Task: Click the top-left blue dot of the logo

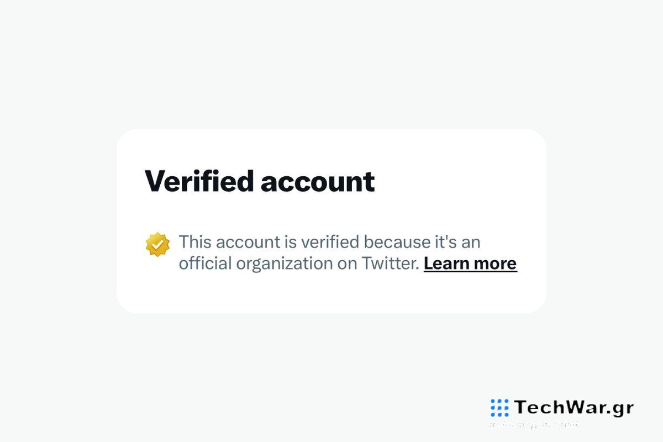Action: (x=492, y=401)
